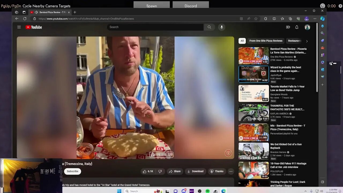
Task: Open Discord from the taskbar
Action: [184, 191]
